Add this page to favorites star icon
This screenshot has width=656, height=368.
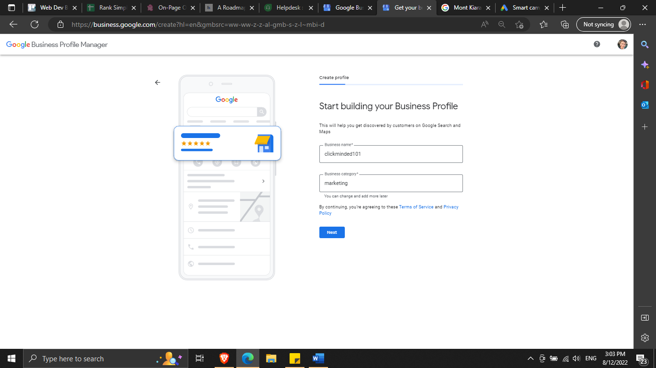519,24
